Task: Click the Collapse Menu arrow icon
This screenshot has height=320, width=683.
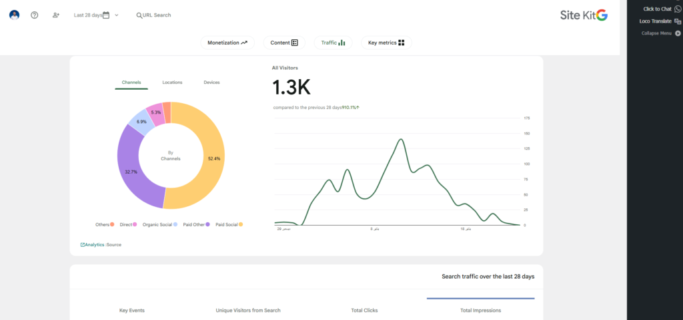Action: [678, 33]
